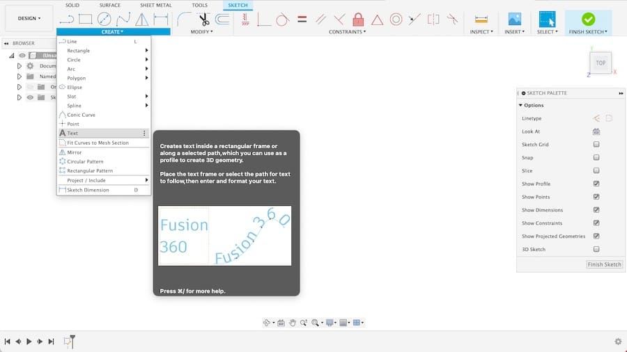Open the Pan hand tool
The width and height of the screenshot is (627, 352).
tap(293, 323)
